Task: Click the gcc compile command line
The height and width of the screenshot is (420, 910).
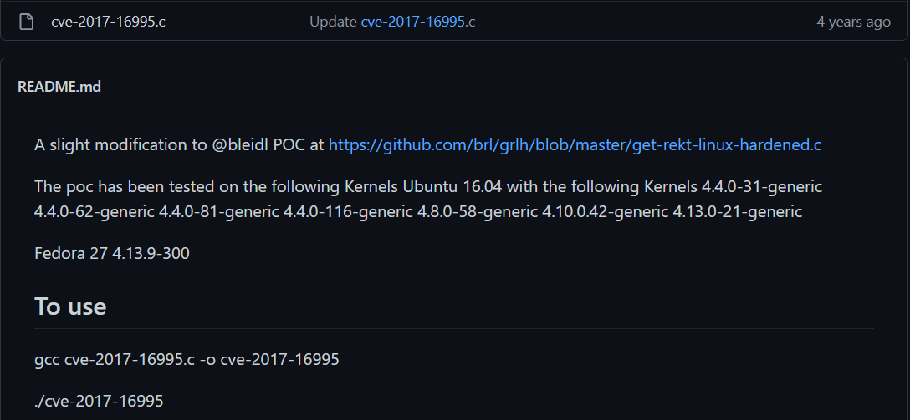Action: point(187,359)
